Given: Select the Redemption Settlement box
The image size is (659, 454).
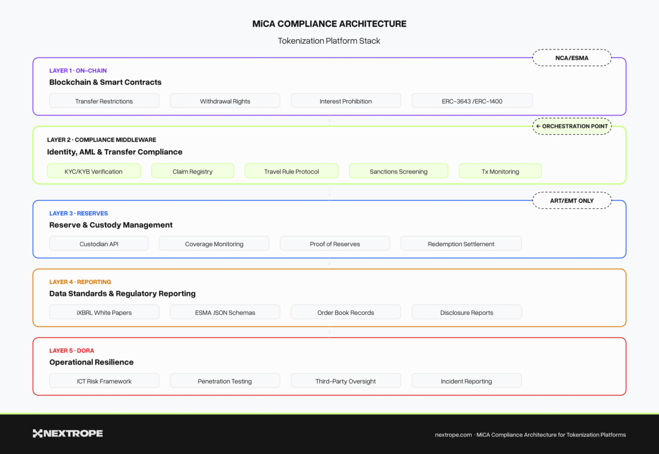Looking at the screenshot, I should click(461, 243).
